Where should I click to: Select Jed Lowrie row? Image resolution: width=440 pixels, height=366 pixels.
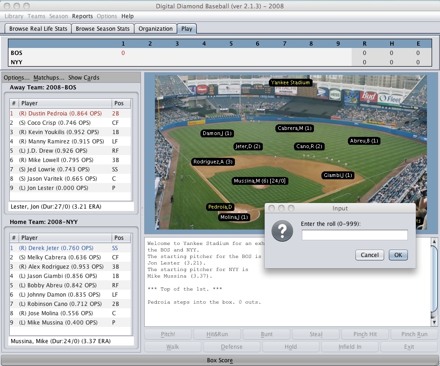(70, 169)
